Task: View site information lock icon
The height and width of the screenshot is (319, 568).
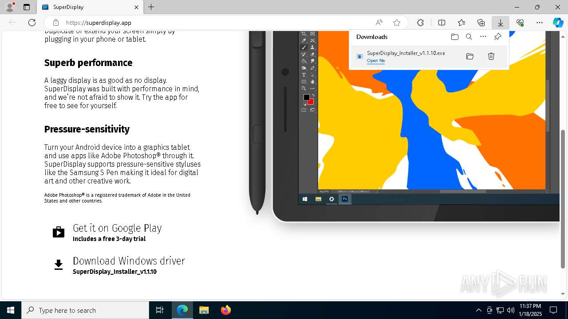Action: [x=56, y=23]
